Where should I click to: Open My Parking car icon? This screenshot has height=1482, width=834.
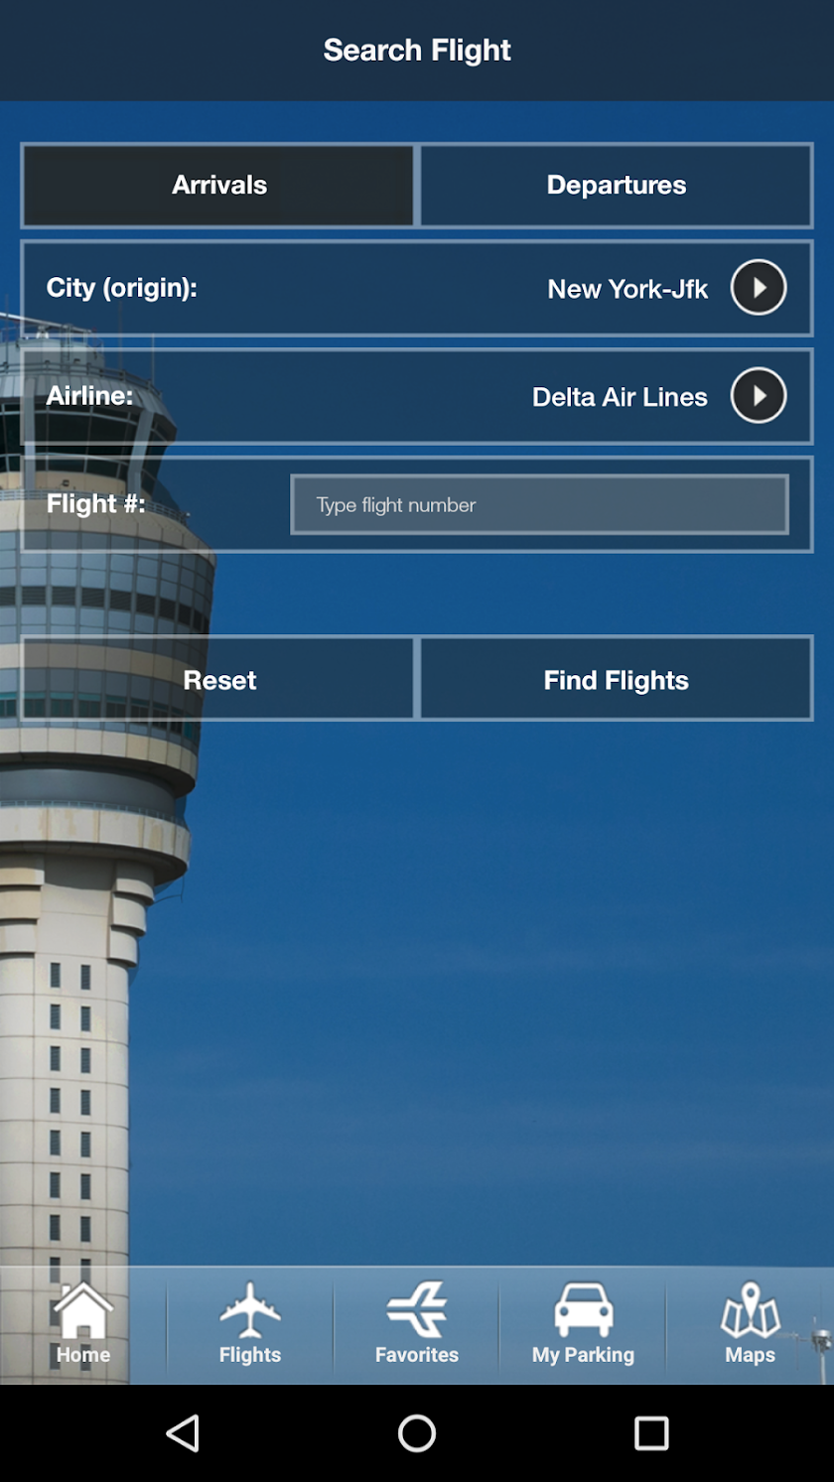[x=584, y=1310]
